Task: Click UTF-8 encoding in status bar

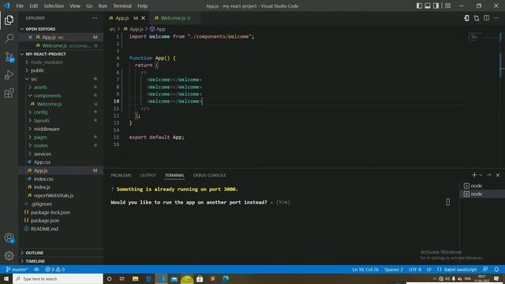Action: pyautogui.click(x=415, y=270)
